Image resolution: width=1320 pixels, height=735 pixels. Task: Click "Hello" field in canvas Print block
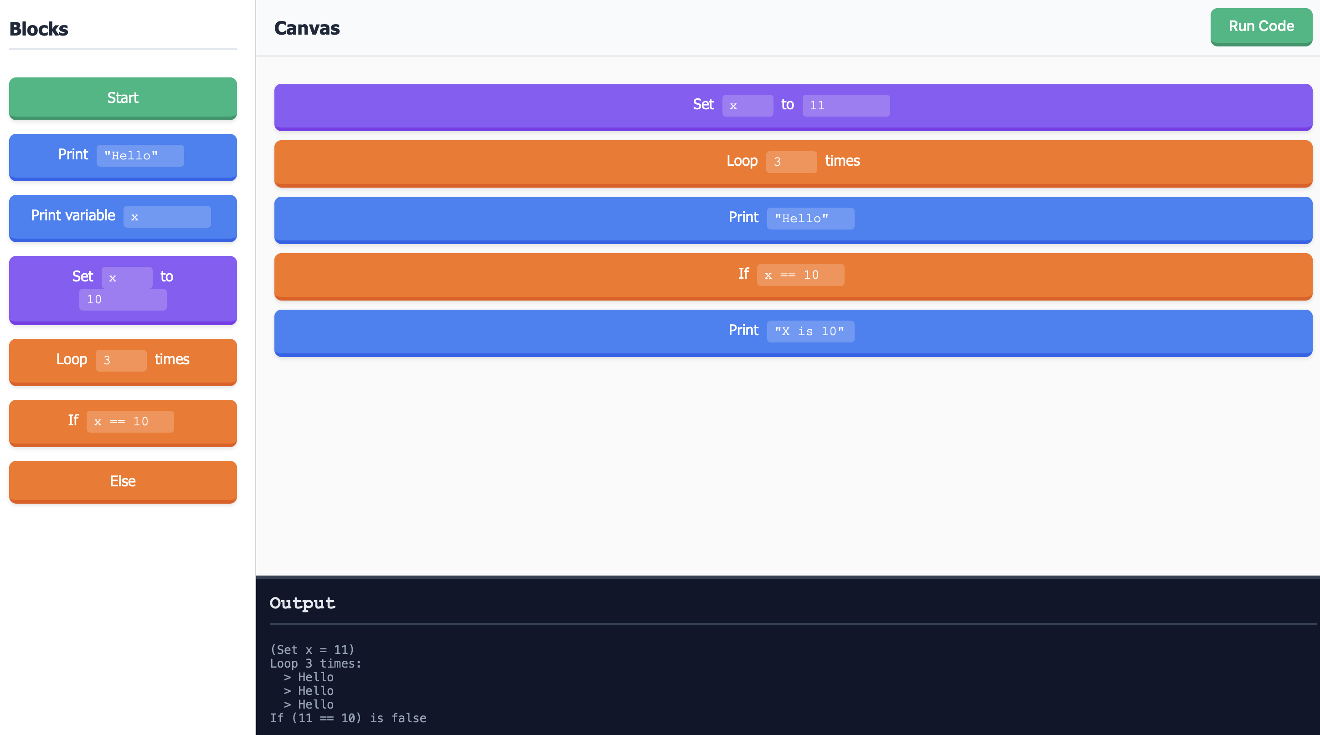pyautogui.click(x=810, y=219)
